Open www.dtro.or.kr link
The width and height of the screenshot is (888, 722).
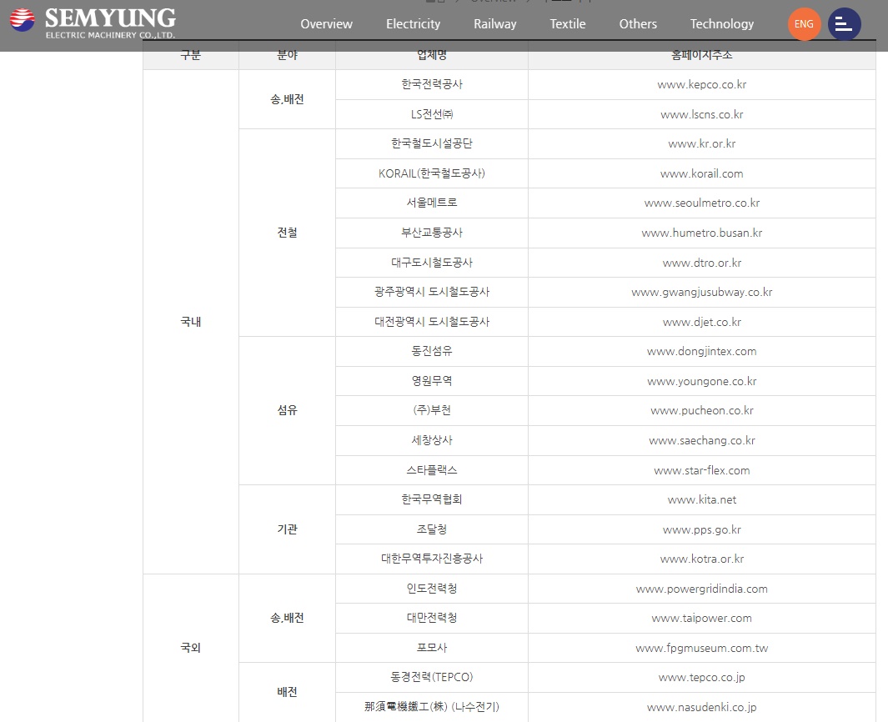(x=702, y=263)
